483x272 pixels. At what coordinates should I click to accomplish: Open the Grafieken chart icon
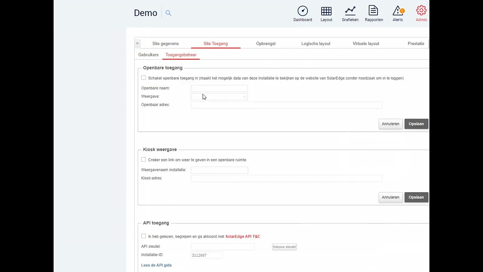pyautogui.click(x=350, y=11)
